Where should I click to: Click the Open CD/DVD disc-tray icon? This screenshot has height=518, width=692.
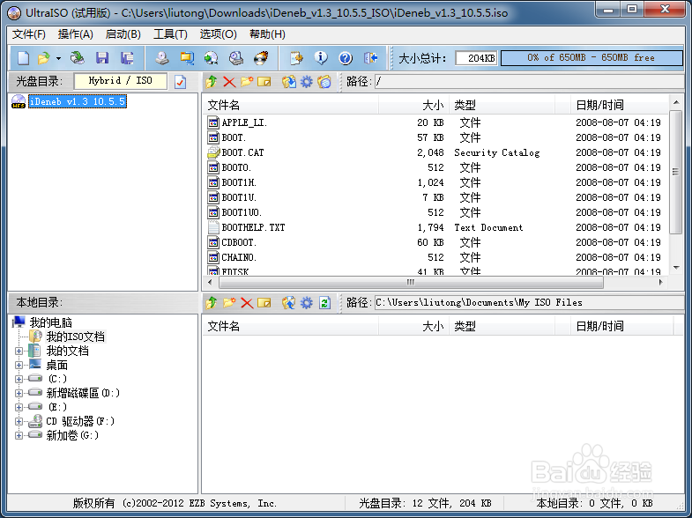pyautogui.click(x=78, y=58)
